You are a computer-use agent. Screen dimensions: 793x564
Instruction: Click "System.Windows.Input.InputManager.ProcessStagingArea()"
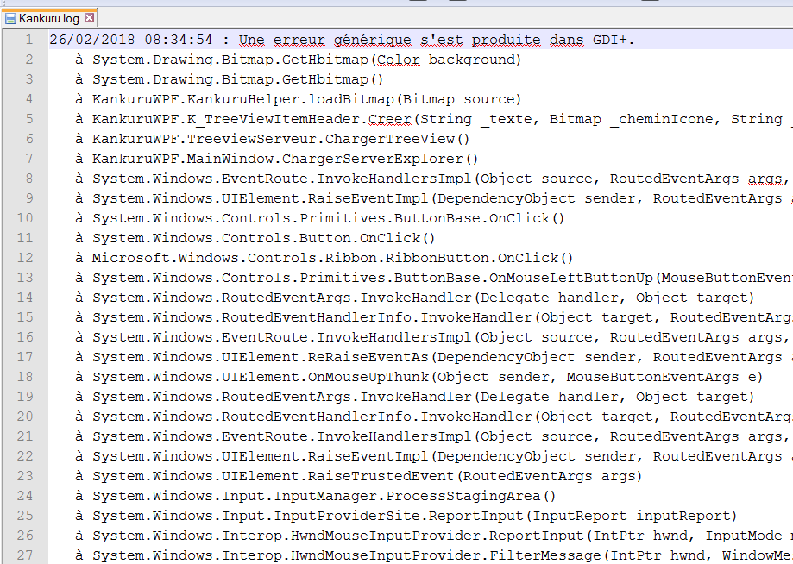point(324,496)
